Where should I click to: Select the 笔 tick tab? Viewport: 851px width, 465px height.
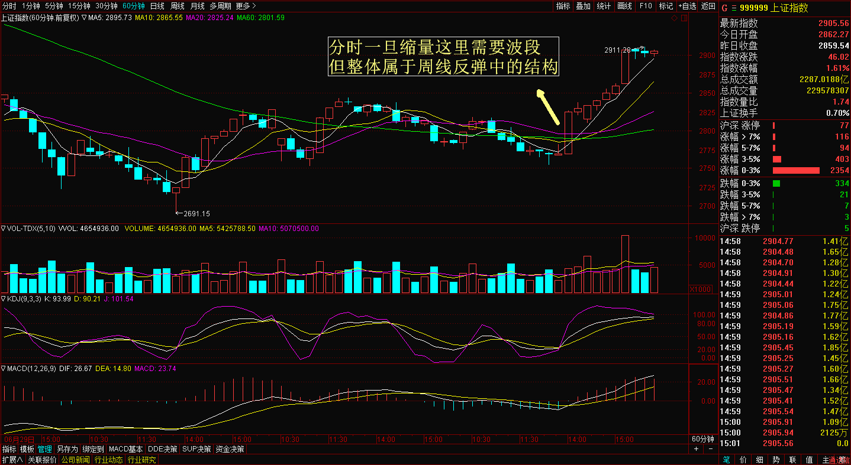[x=726, y=460]
